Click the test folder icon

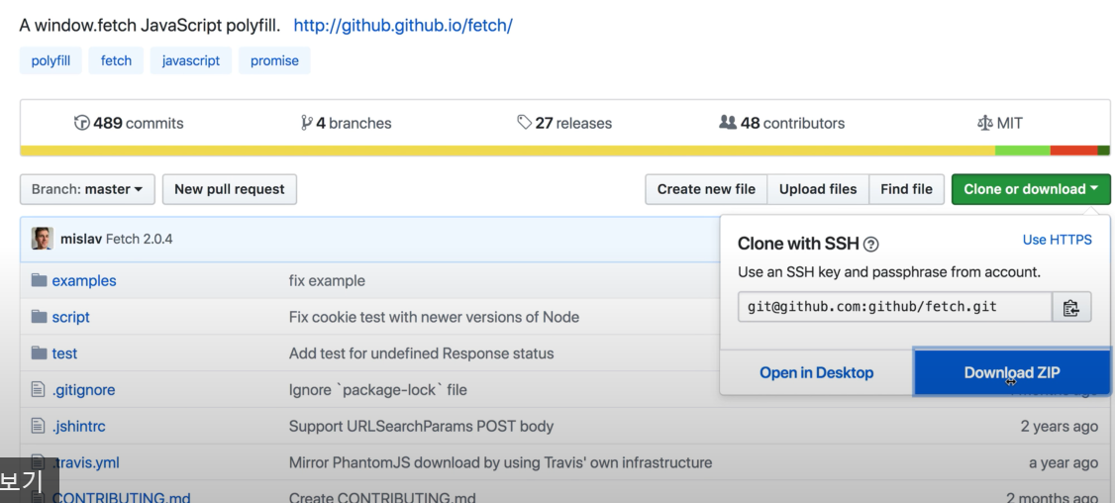click(x=40, y=353)
